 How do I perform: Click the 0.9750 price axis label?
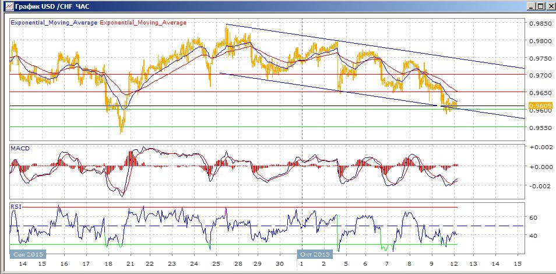(x=540, y=58)
